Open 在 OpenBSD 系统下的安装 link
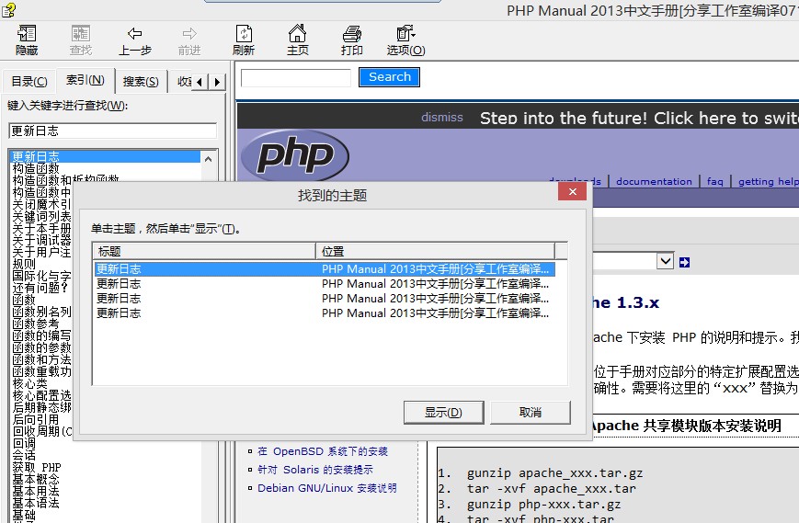Screen dimensions: 799x523 pos(323,451)
